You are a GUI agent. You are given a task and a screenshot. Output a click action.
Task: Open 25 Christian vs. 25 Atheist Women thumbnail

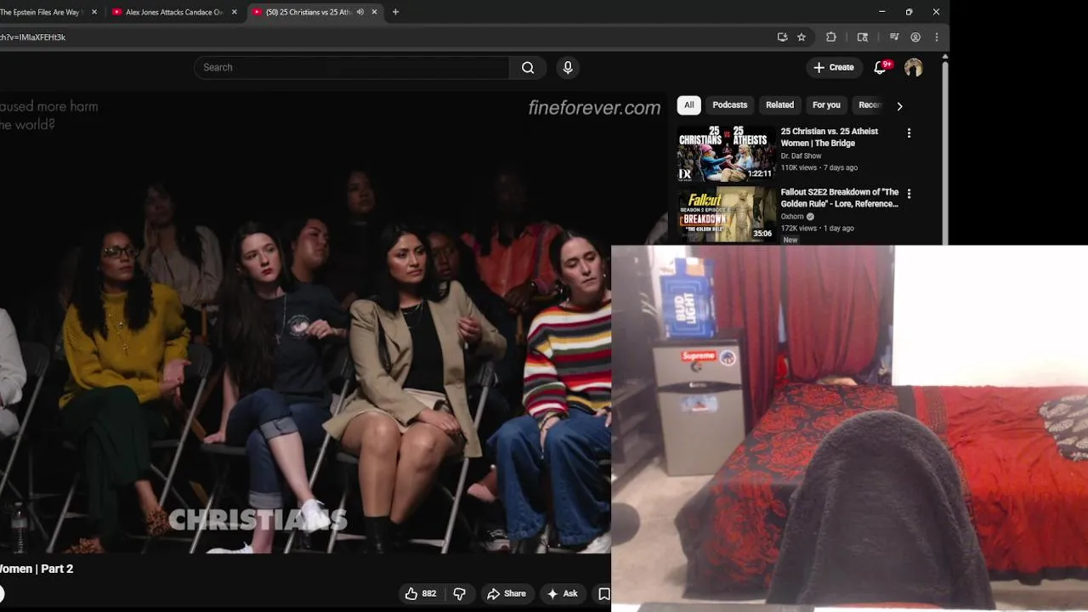[726, 154]
